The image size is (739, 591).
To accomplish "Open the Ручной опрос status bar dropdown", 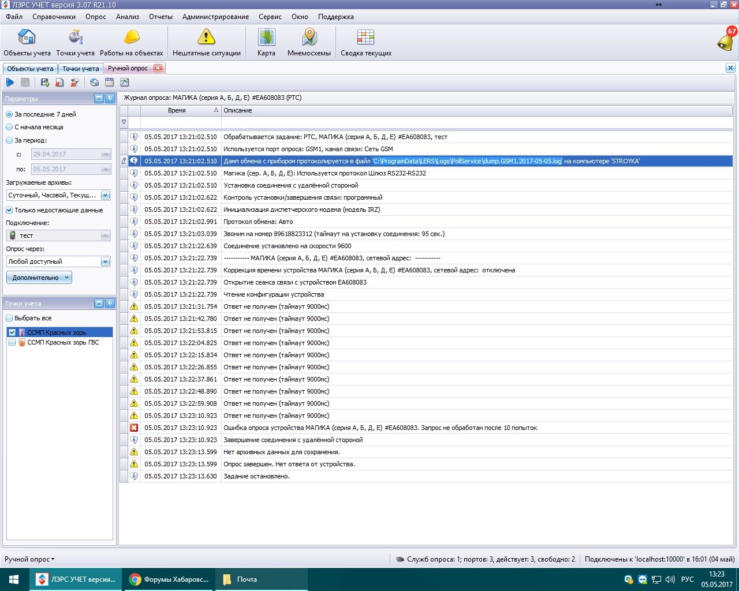I will click(29, 559).
